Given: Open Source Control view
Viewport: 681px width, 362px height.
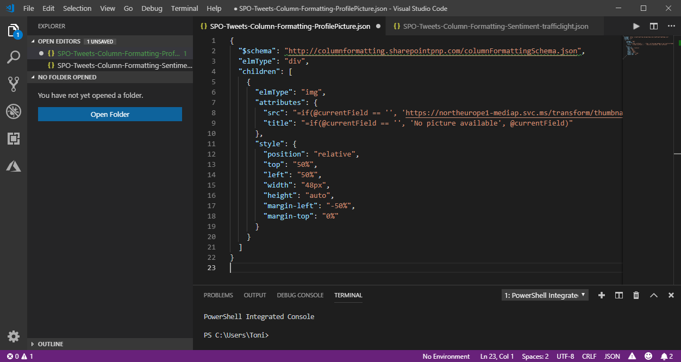Looking at the screenshot, I should (x=14, y=84).
